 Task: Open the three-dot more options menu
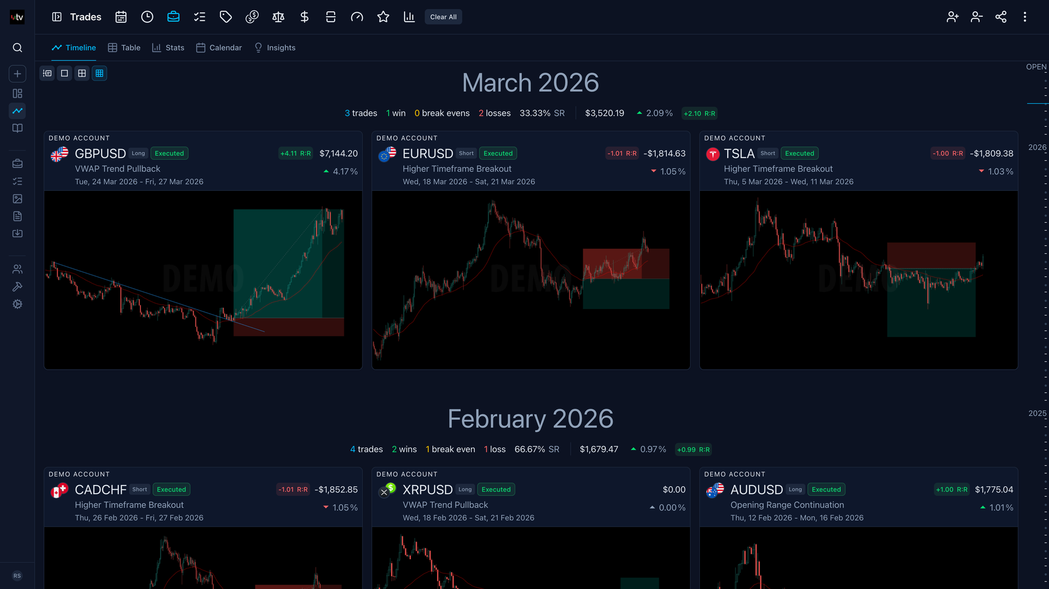1025,17
